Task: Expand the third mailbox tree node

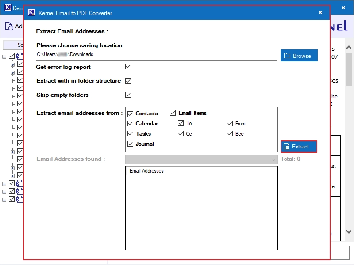Action: click(x=4, y=192)
